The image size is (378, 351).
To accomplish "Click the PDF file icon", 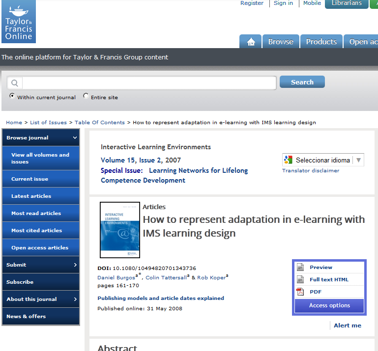I will [x=300, y=292].
